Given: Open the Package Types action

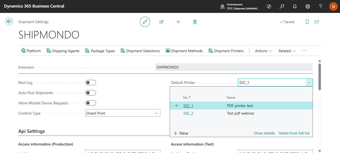Looking at the screenshot, I should pyautogui.click(x=100, y=51).
